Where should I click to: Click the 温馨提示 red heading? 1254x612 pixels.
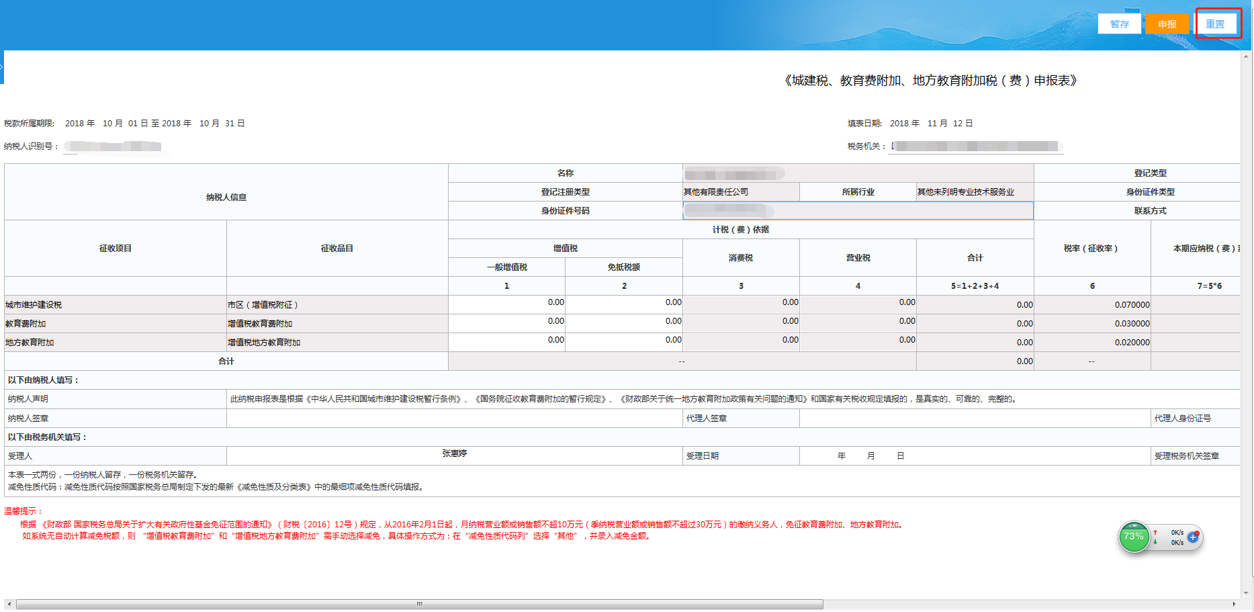pos(24,511)
